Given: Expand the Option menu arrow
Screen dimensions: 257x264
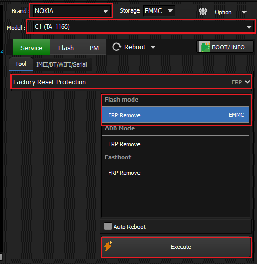Looking at the screenshot, I should pyautogui.click(x=244, y=12).
